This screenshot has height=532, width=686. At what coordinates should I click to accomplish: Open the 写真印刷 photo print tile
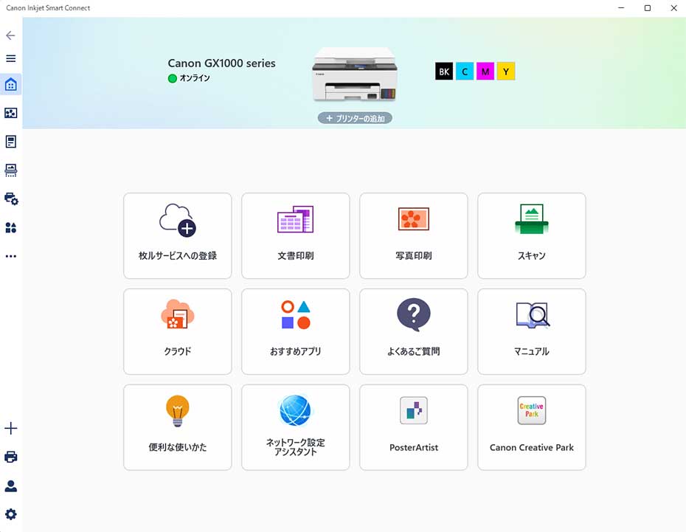[413, 236]
